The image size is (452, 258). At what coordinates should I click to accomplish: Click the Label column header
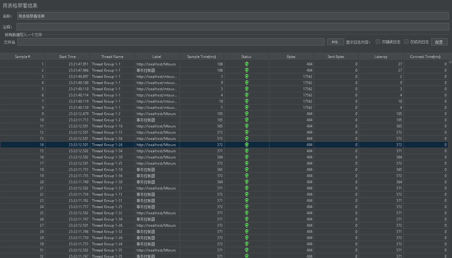(157, 56)
